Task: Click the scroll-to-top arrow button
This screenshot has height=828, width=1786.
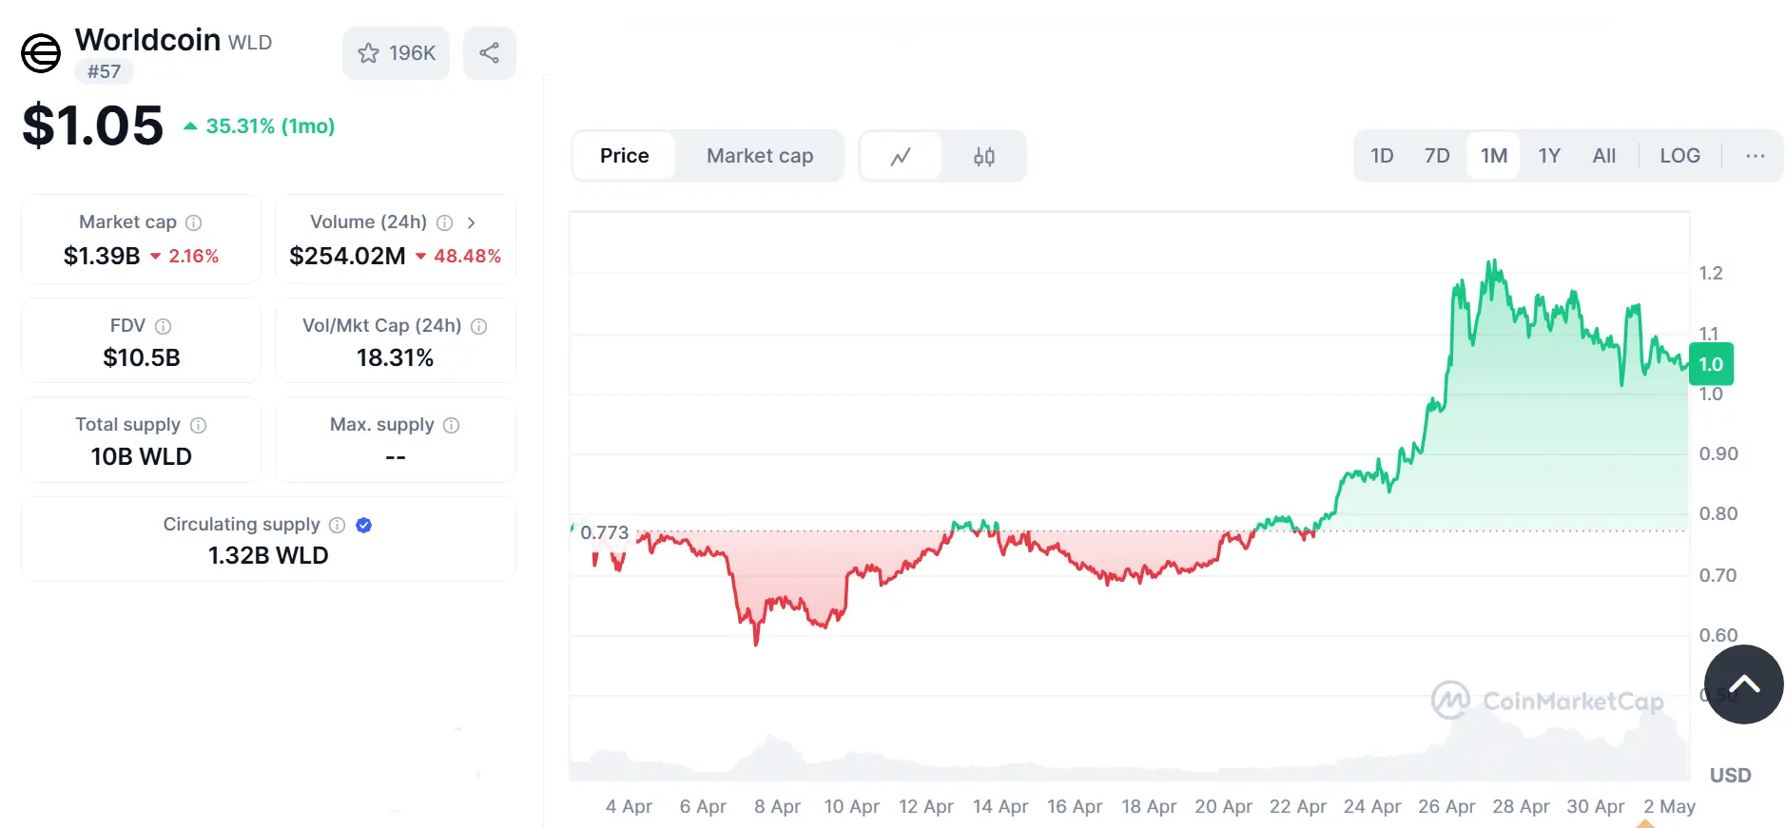Action: [x=1744, y=684]
